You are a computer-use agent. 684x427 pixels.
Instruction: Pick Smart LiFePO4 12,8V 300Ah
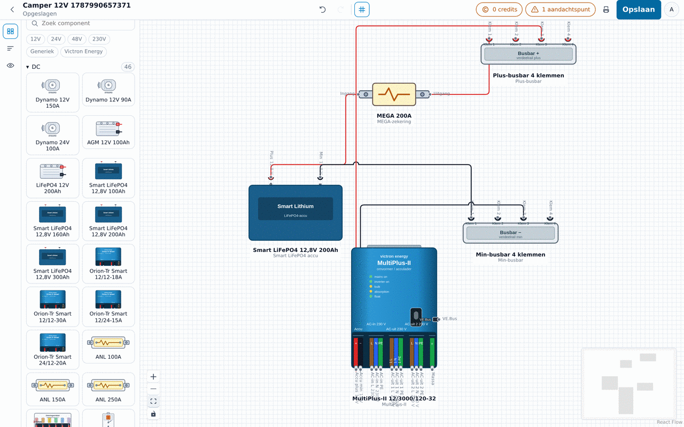coord(52,264)
